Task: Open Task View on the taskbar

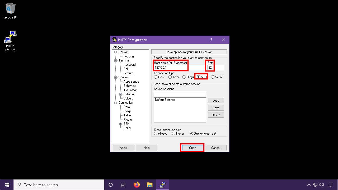Action: click(123, 185)
